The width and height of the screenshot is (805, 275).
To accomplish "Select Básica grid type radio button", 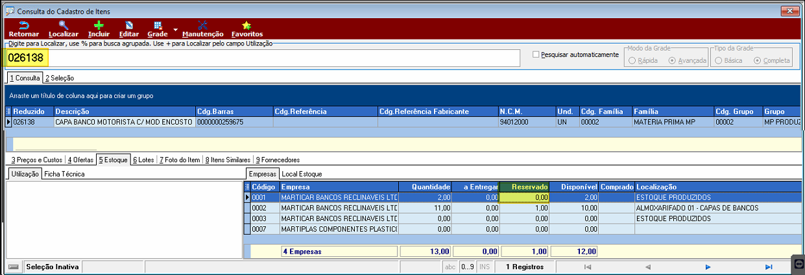I will [719, 60].
